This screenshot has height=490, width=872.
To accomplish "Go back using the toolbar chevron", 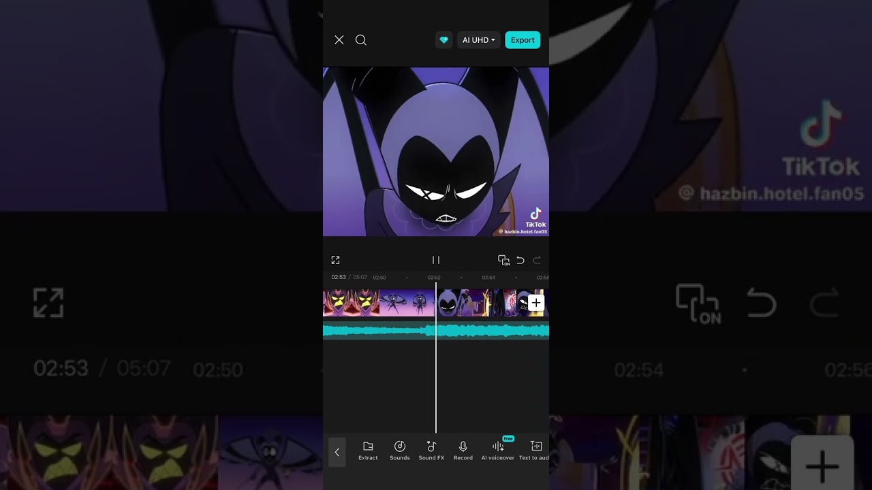I will tap(337, 452).
